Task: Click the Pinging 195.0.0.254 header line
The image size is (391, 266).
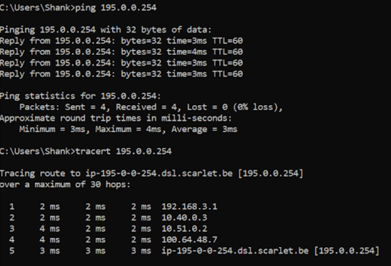Action: coord(106,30)
